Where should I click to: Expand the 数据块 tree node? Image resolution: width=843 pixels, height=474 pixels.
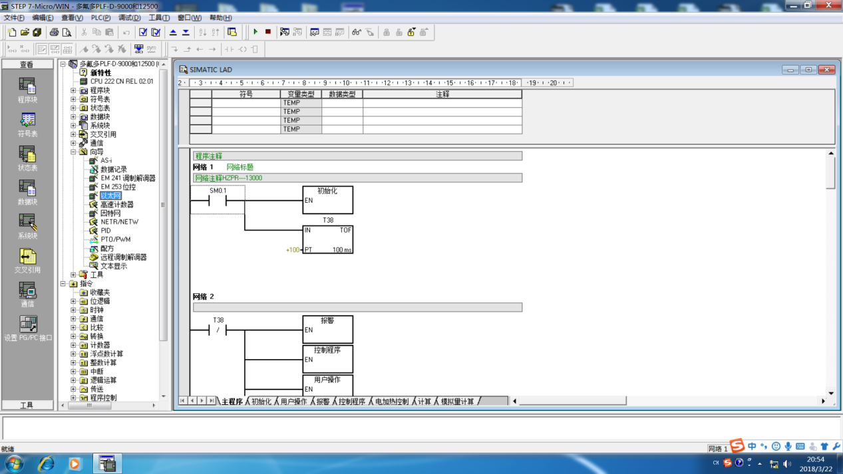tap(73, 116)
